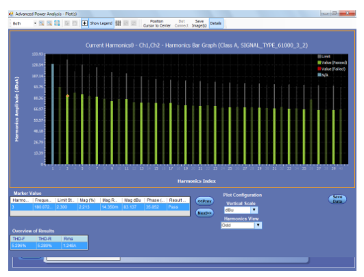Click the 2.213 Mag (%) cell

pyautogui.click(x=88, y=207)
